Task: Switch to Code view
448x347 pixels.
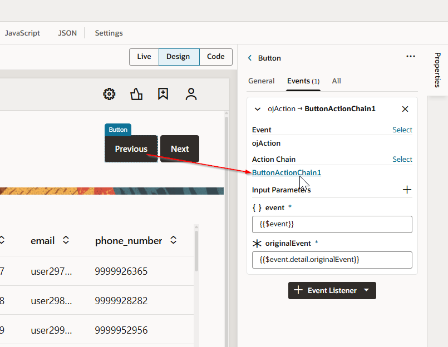Action: (x=216, y=57)
